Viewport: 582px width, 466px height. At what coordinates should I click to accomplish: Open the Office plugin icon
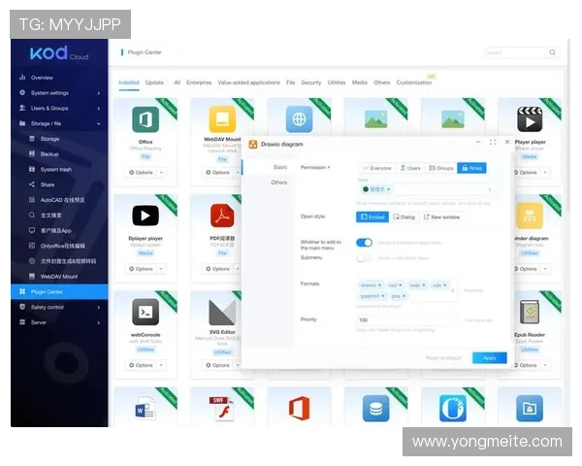click(145, 120)
